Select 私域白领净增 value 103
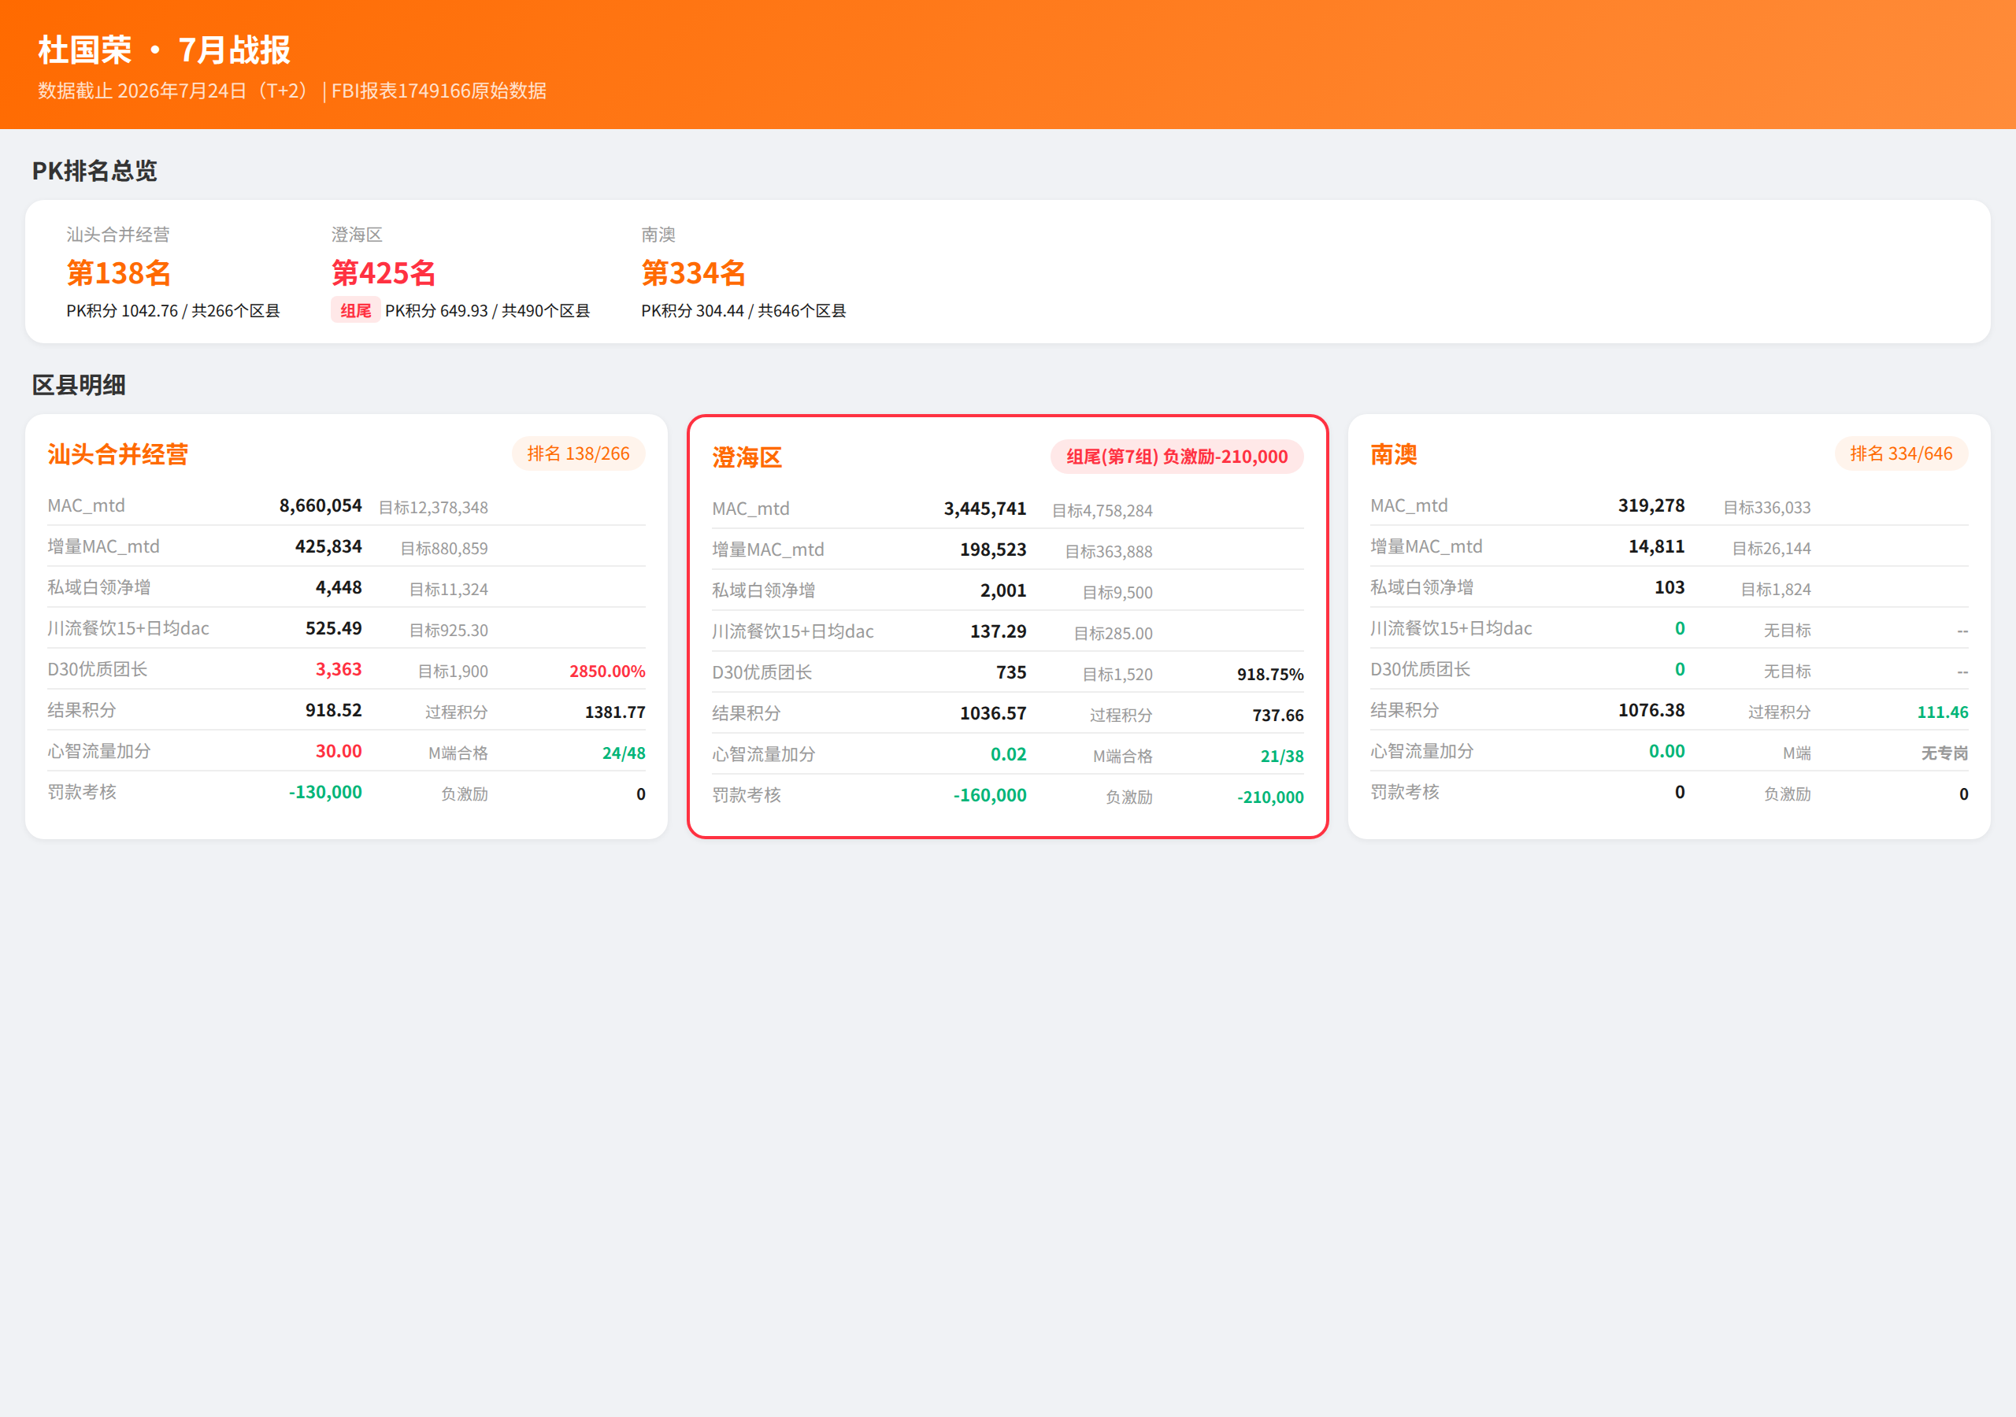2016x1417 pixels. pos(1670,587)
